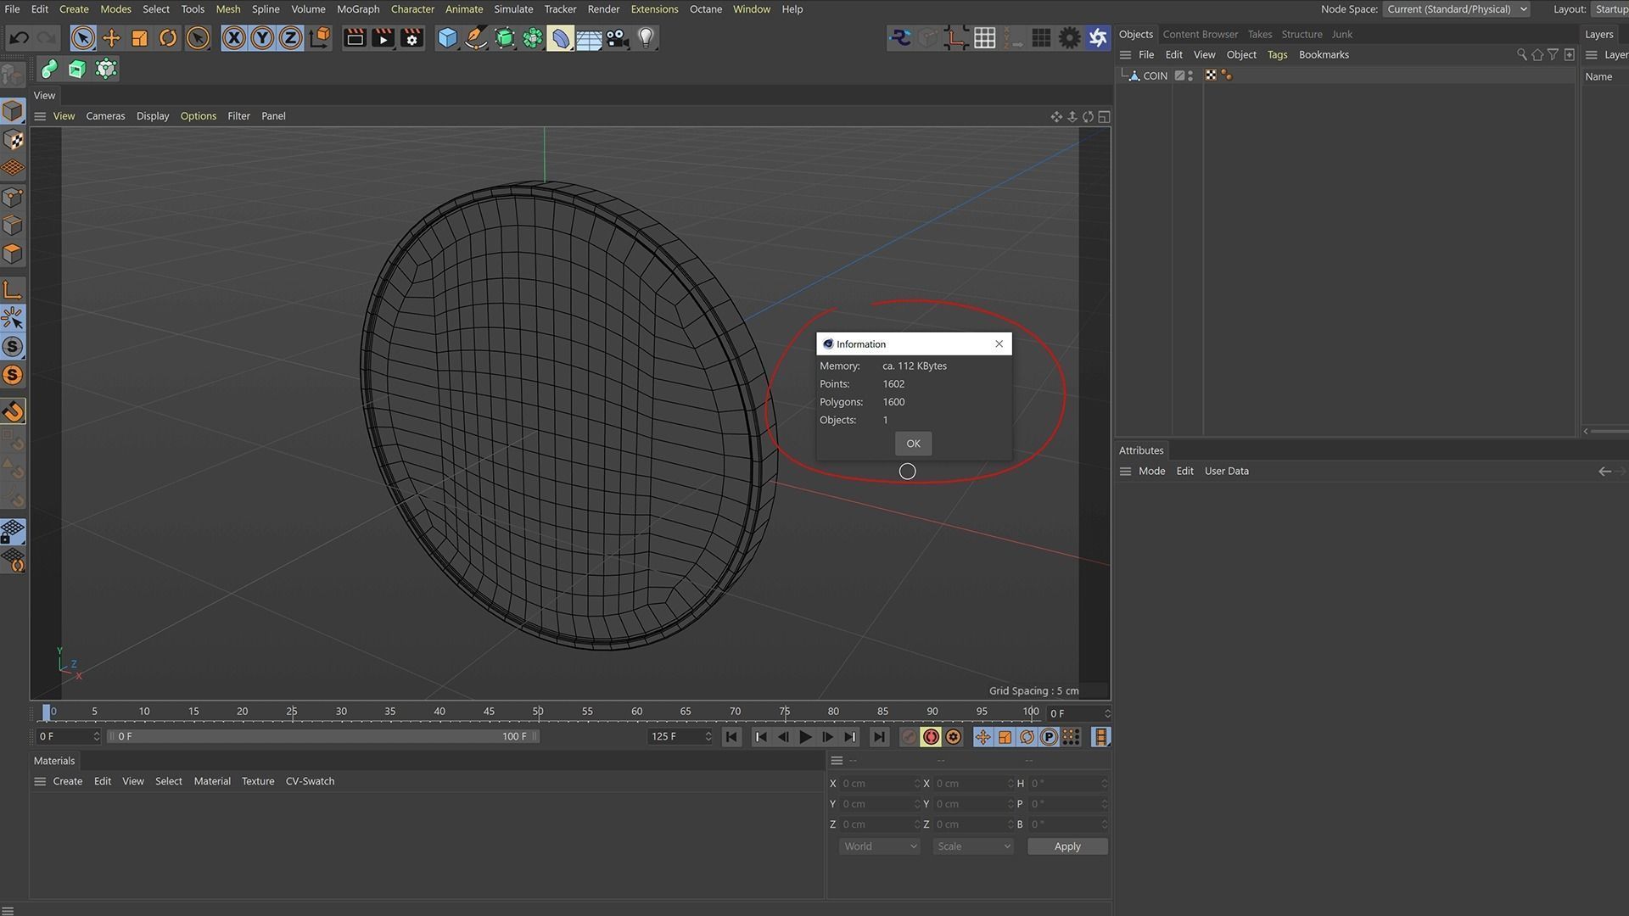Open the World coordinate dropdown
1629x916 pixels.
point(879,846)
